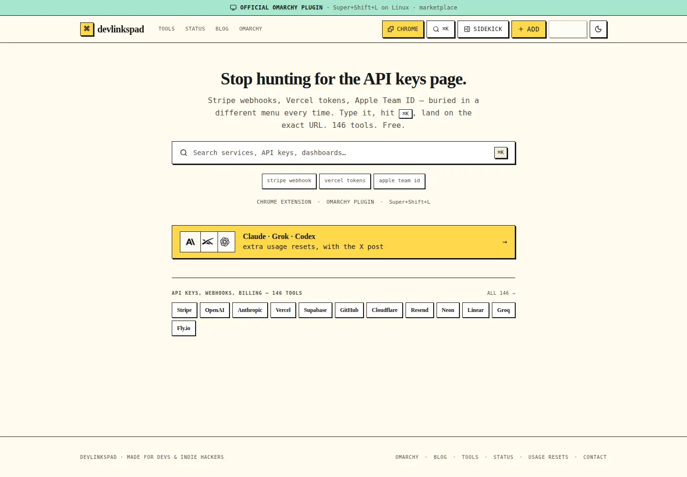Open the Chrome Extension text link
This screenshot has height=477, width=687.
coord(284,202)
